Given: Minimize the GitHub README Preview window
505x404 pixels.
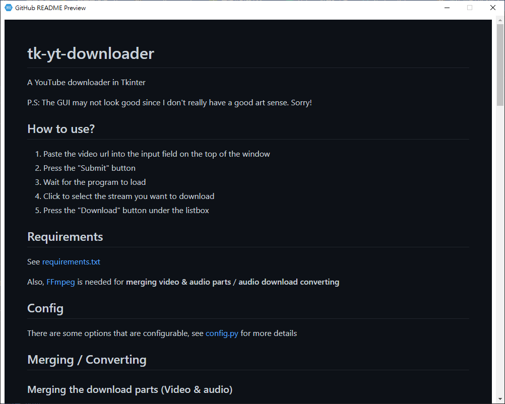Looking at the screenshot, I should pos(447,8).
